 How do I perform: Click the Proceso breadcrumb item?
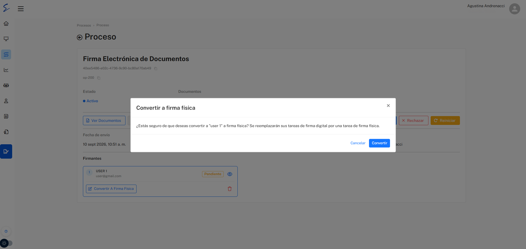pos(103,25)
